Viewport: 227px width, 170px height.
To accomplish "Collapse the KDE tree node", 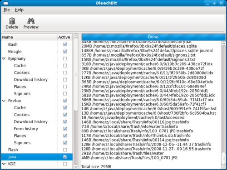I will click(x=4, y=164).
